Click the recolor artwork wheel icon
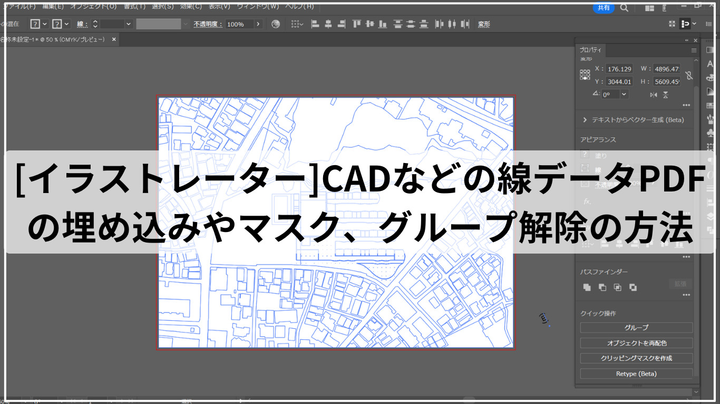The image size is (720, 404). (x=276, y=24)
